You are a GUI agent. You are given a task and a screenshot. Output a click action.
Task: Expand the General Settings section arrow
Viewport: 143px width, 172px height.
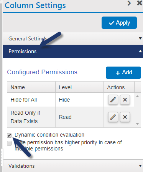coord(140,38)
